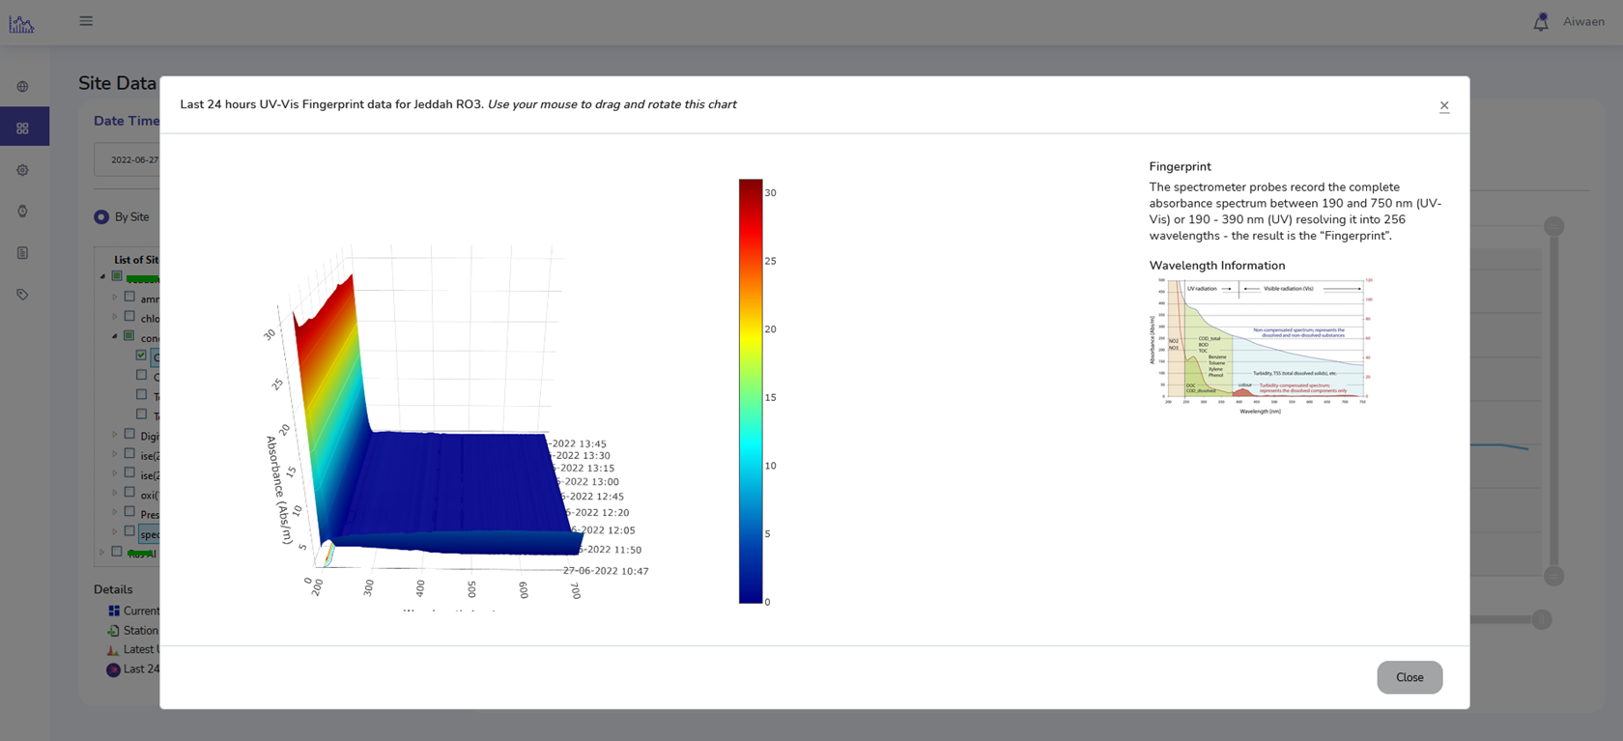The height and width of the screenshot is (741, 1623).
Task: Click the date time input field
Action: pyautogui.click(x=127, y=159)
